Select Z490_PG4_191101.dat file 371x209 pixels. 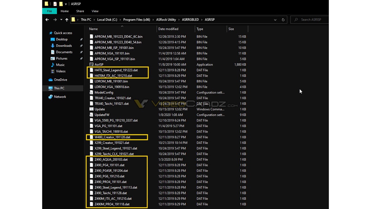point(110,165)
